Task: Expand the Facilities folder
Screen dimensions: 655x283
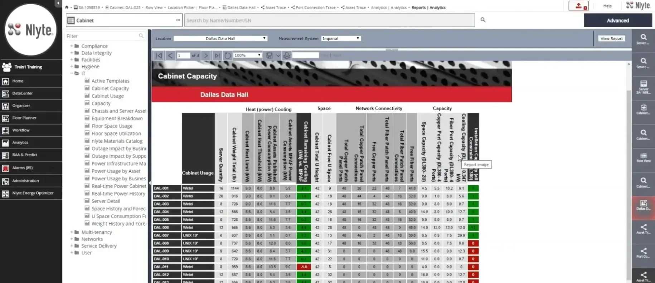Action: coord(72,59)
